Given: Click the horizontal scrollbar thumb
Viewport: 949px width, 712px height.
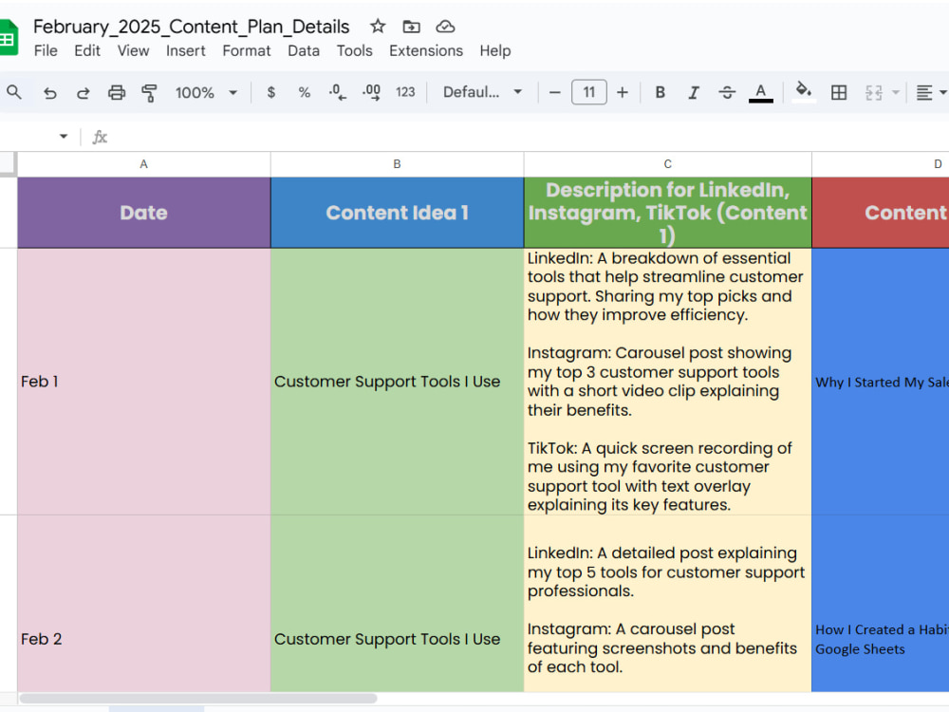Looking at the screenshot, I should [198, 698].
